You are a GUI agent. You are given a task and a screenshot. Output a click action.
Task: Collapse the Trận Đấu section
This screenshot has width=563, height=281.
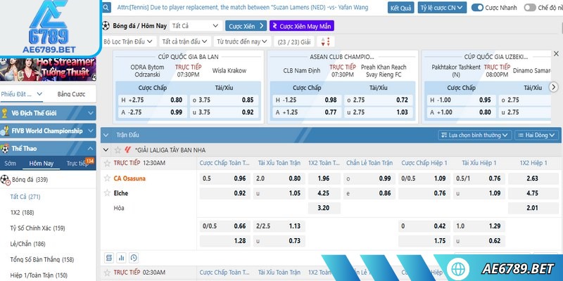106,135
